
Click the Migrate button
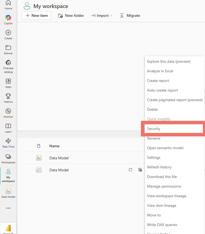click(x=130, y=15)
